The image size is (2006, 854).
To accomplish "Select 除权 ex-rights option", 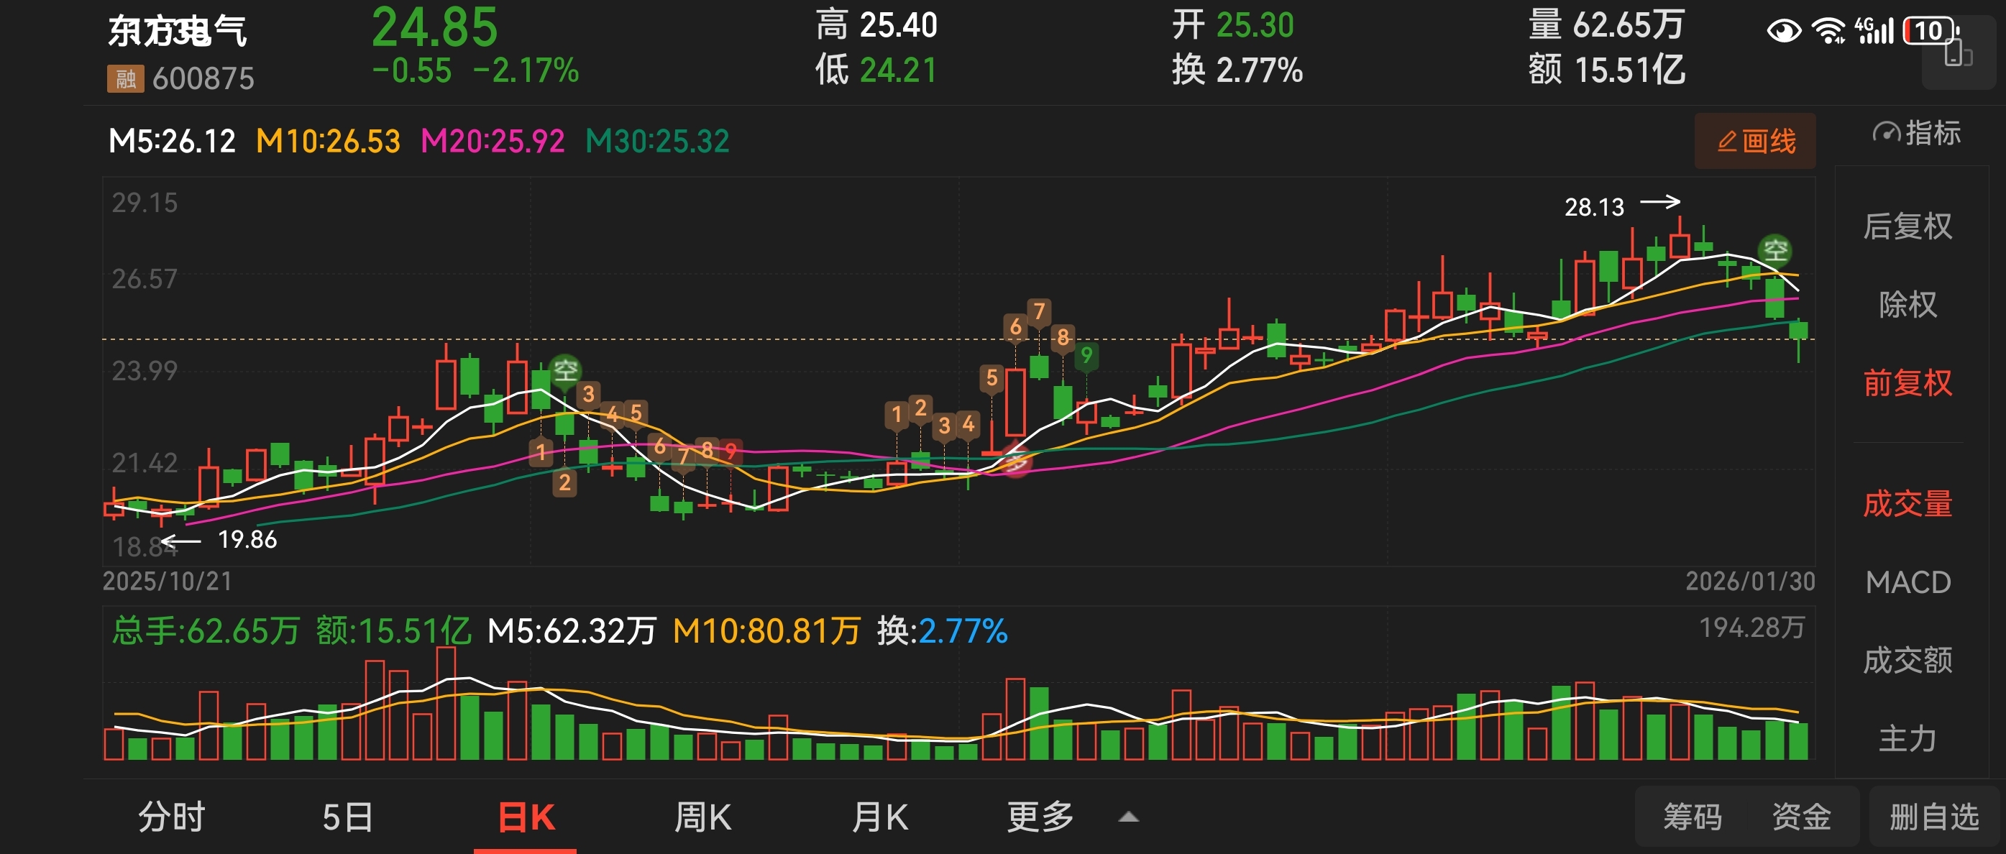I will [x=1907, y=304].
